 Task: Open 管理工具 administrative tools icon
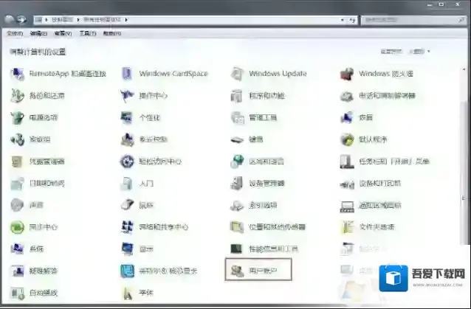pos(237,117)
